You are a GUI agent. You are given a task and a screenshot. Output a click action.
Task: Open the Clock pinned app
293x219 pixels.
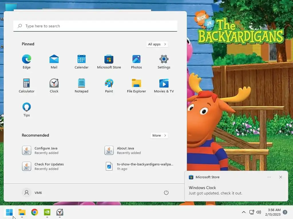pyautogui.click(x=54, y=86)
